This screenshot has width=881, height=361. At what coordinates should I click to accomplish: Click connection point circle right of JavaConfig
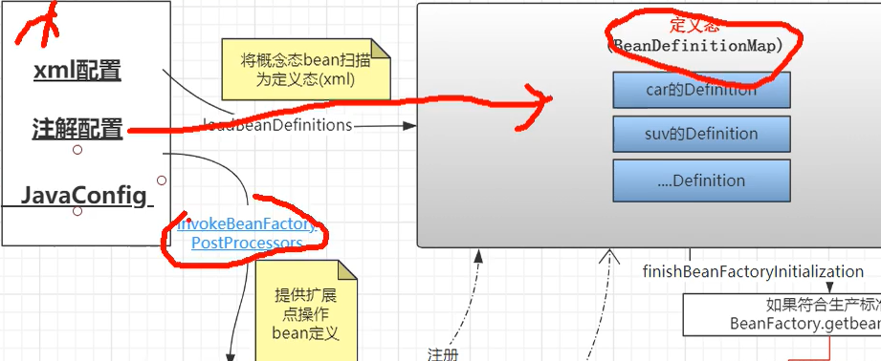tap(162, 180)
